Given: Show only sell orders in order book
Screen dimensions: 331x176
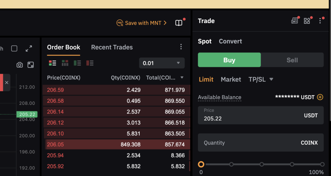Looking at the screenshot, I should (x=90, y=63).
